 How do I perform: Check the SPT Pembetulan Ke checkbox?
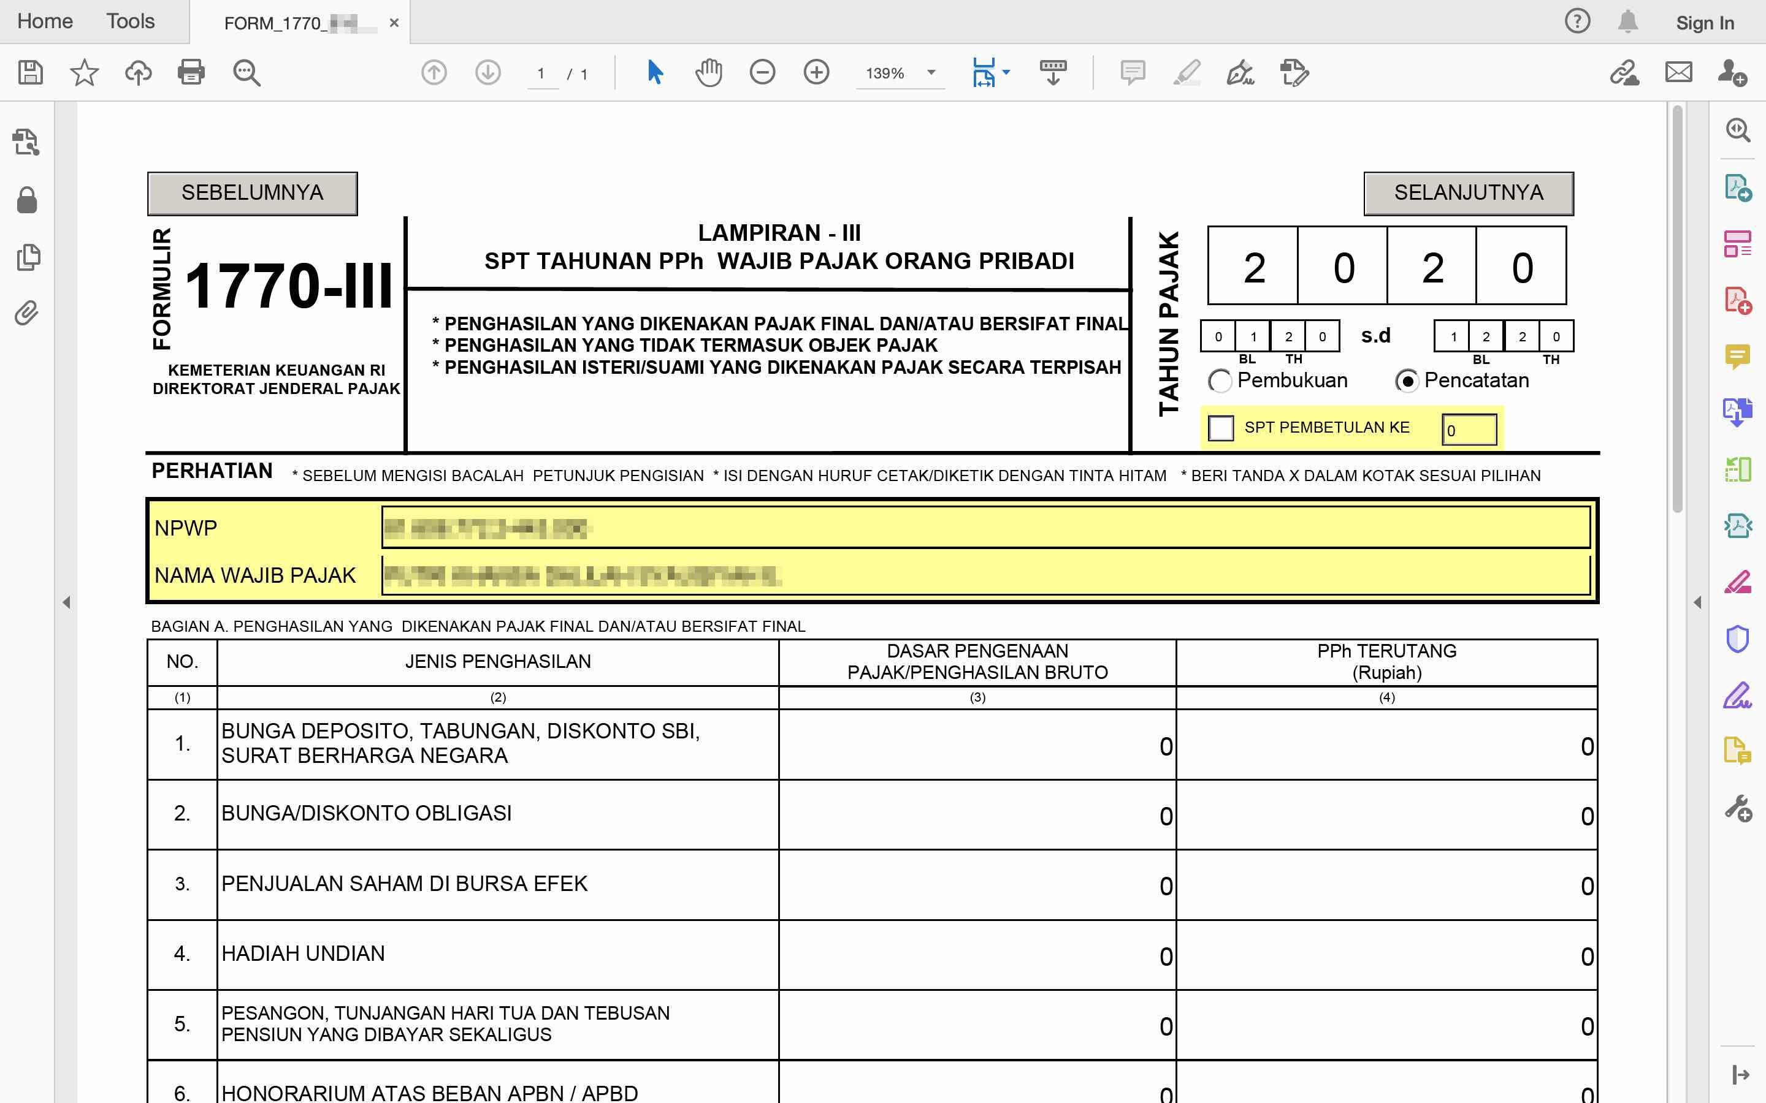(x=1221, y=428)
